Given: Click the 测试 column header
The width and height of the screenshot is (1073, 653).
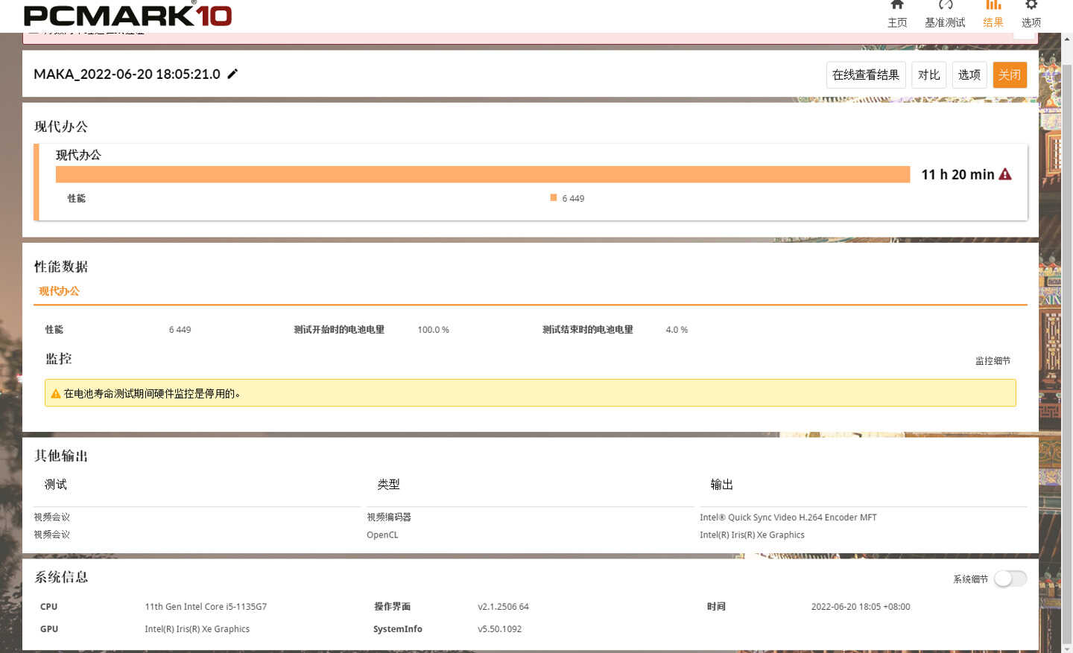Looking at the screenshot, I should point(56,485).
